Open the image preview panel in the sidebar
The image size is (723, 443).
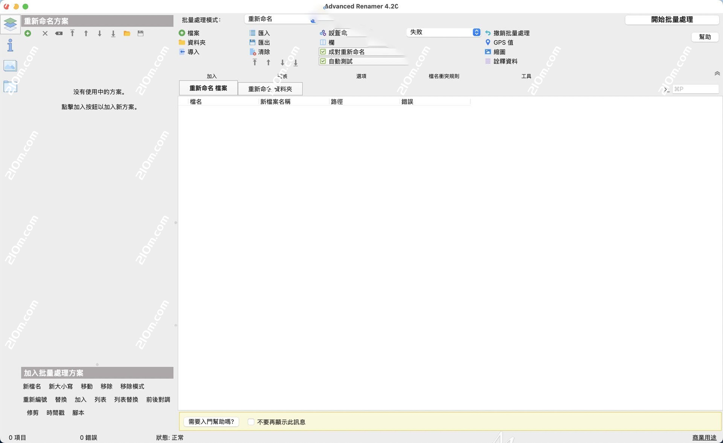[10, 65]
